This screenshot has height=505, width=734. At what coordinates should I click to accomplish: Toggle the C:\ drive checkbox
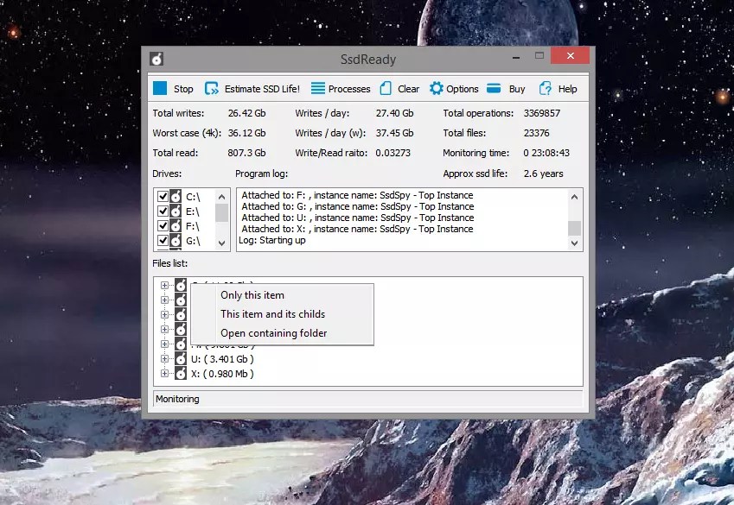[x=163, y=197]
